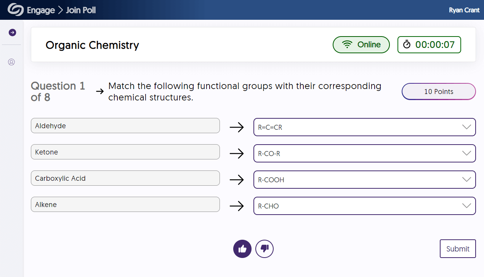Click the Ryan Crant user name

pyautogui.click(x=464, y=10)
